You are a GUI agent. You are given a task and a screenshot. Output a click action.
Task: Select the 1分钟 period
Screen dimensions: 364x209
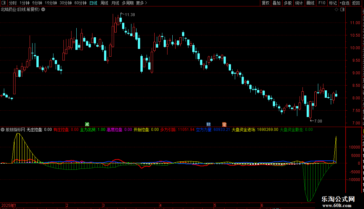click(24, 3)
